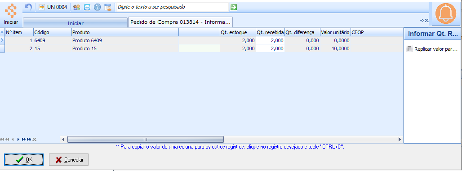Click Qt. estoque cell of Produto 15
The height and width of the screenshot is (171, 462).
238,48
